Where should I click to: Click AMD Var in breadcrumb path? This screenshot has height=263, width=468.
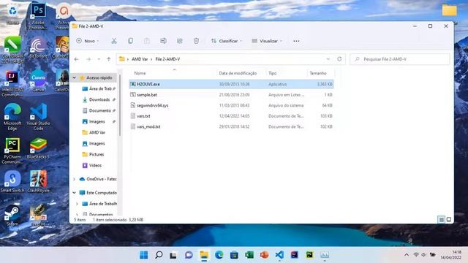(x=140, y=59)
